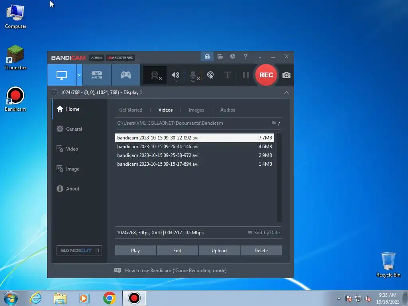This screenshot has width=408, height=306.
Task: Collapse panel with the chevron arrow
Action: [x=286, y=92]
